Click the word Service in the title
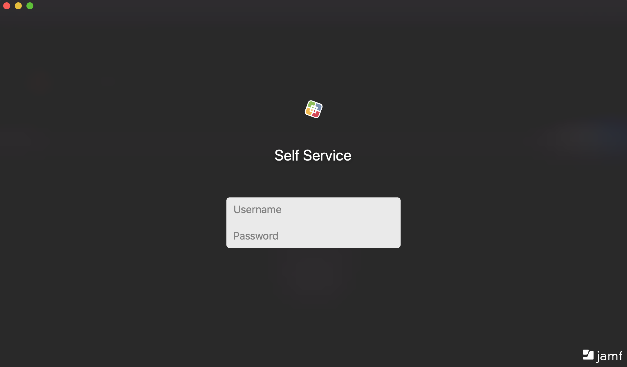Image resolution: width=627 pixels, height=367 pixels. coord(327,155)
